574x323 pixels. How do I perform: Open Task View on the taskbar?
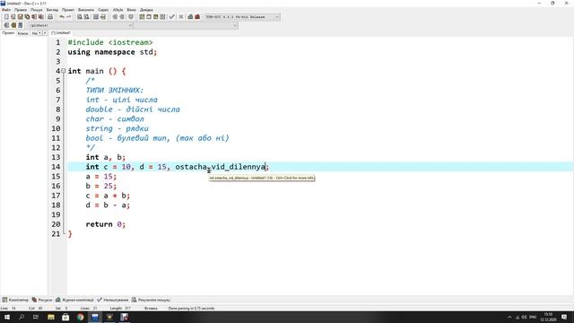(36, 317)
